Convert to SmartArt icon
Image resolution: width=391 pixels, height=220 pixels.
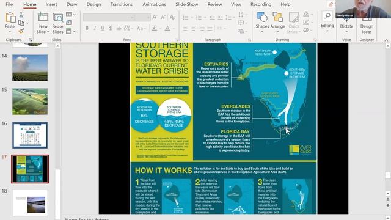[241, 31]
